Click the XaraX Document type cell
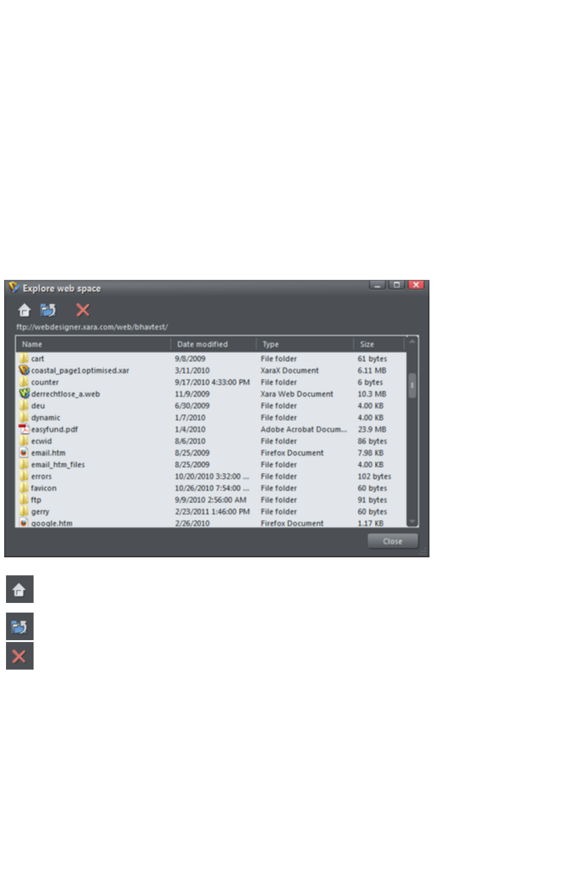Screen dimensions: 577x875 (x=290, y=371)
